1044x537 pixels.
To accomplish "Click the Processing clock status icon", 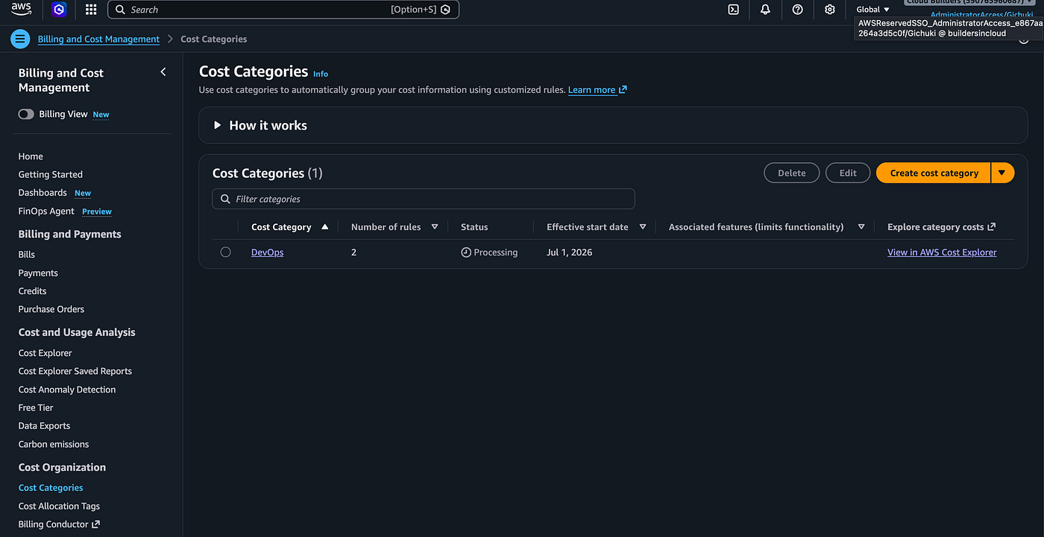I will [466, 252].
